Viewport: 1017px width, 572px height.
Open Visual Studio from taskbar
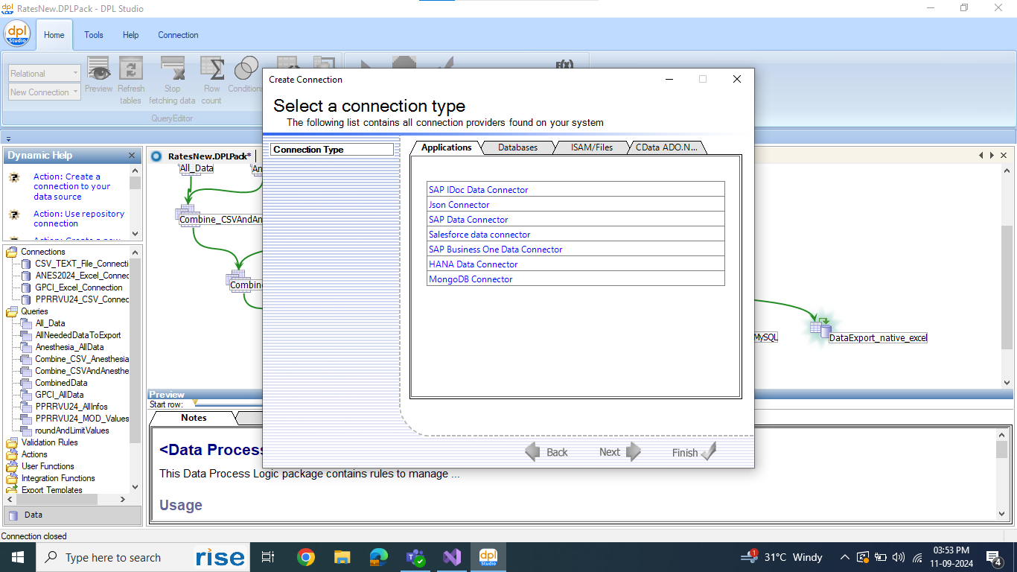pyautogui.click(x=451, y=557)
